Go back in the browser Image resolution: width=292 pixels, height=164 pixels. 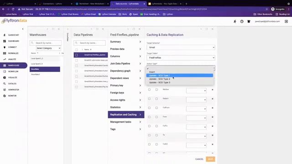3,9
